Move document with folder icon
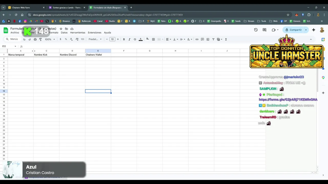This screenshot has height=184, width=328. point(66,29)
